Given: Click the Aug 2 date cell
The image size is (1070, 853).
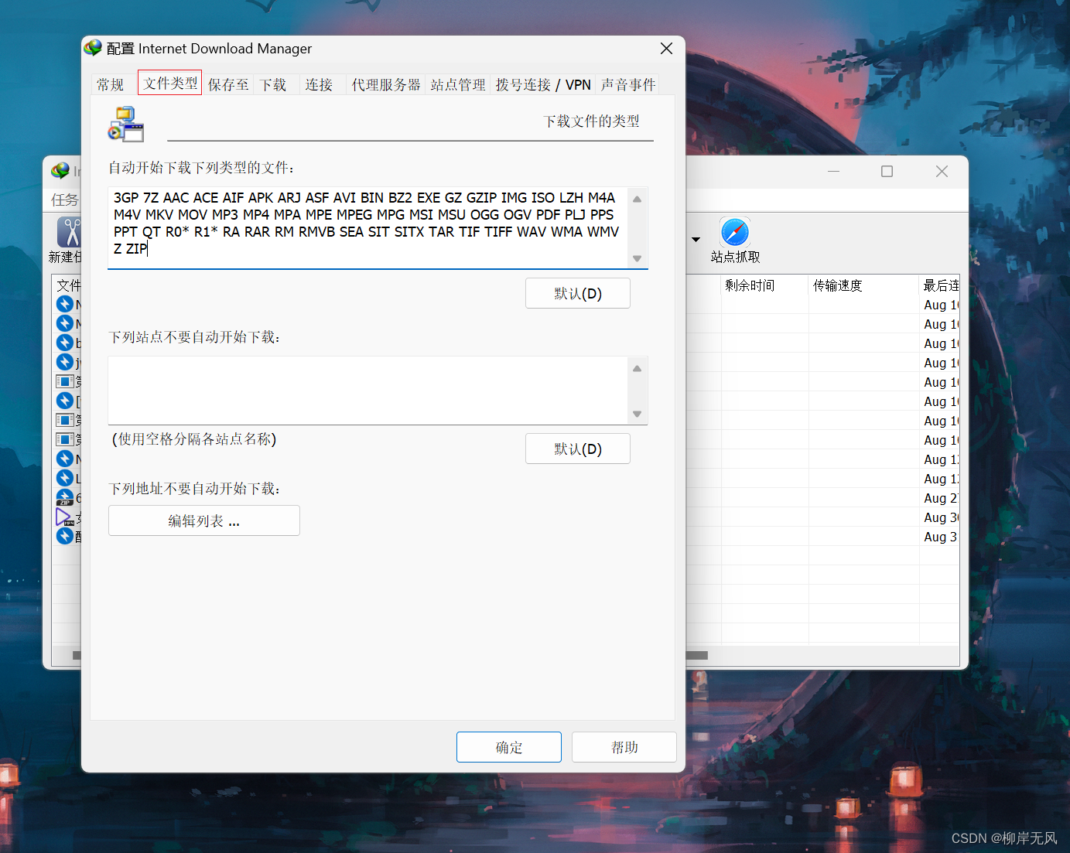Looking at the screenshot, I should coord(940,498).
